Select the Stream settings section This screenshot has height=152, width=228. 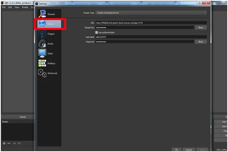(49, 24)
